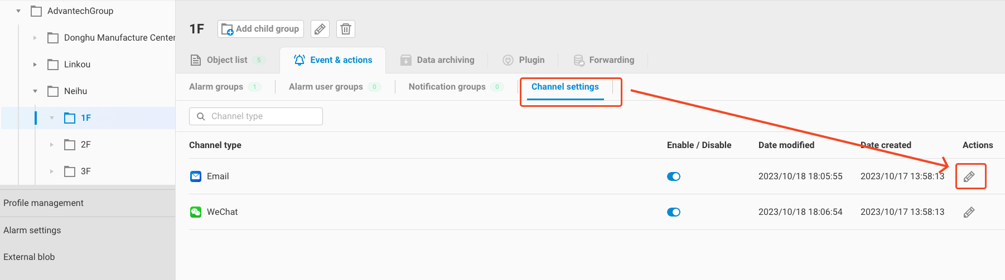1005x280 pixels.
Task: Click the edit pencil icon beside 1F
Action: pos(320,29)
